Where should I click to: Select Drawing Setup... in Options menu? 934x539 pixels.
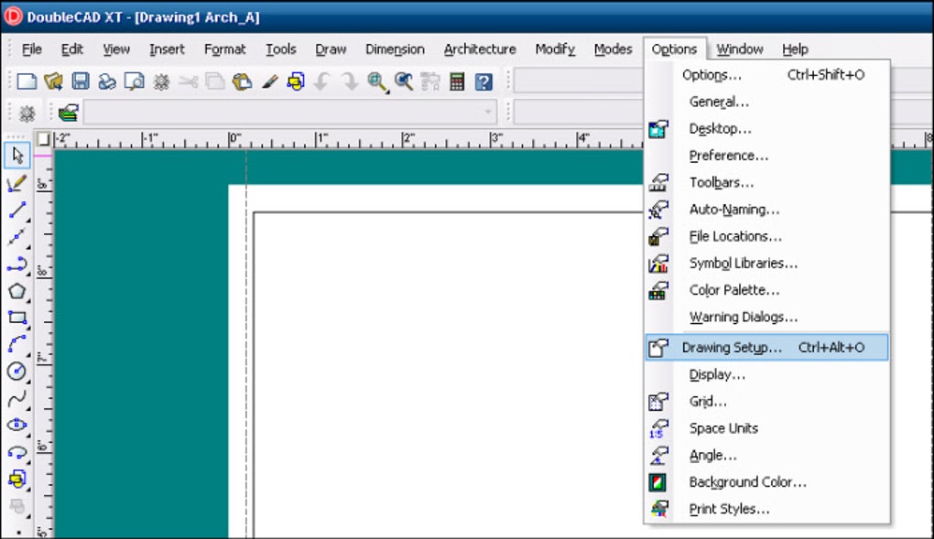[x=767, y=347]
